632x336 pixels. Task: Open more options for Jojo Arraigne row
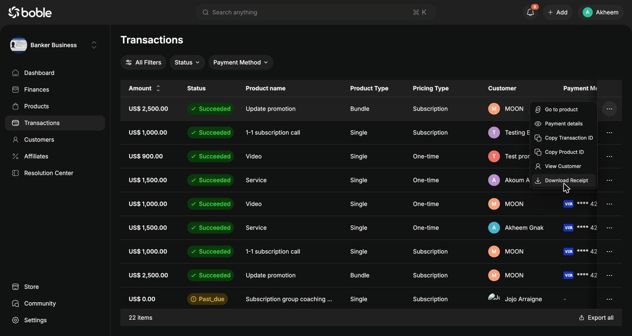(x=609, y=299)
